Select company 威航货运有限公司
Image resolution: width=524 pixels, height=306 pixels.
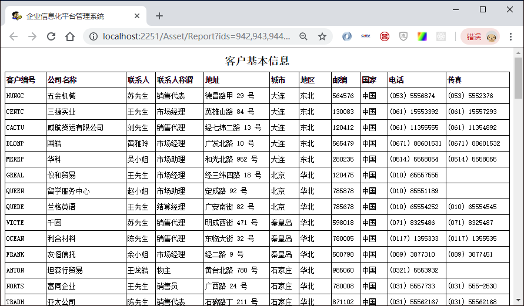pos(75,127)
